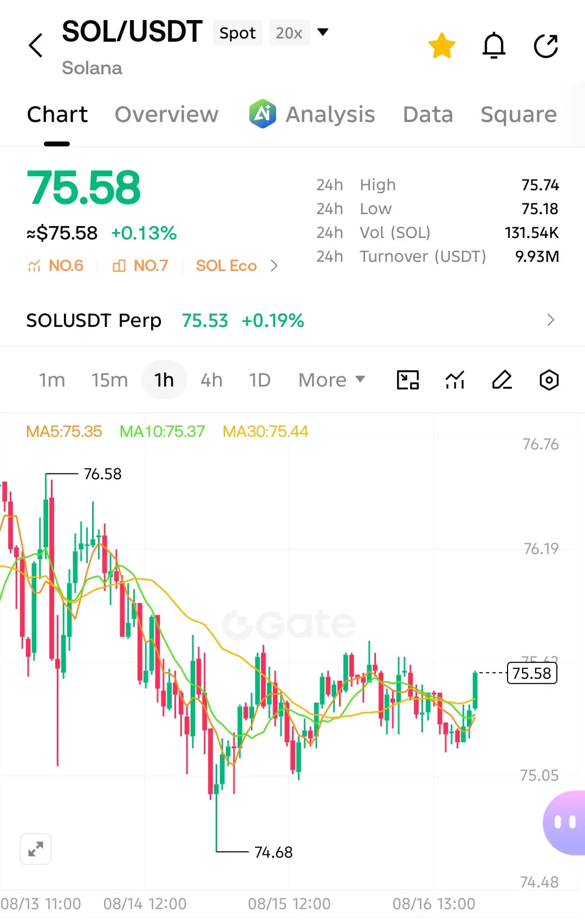
Task: Expand the trading pair dropdown arrow
Action: coord(323,32)
